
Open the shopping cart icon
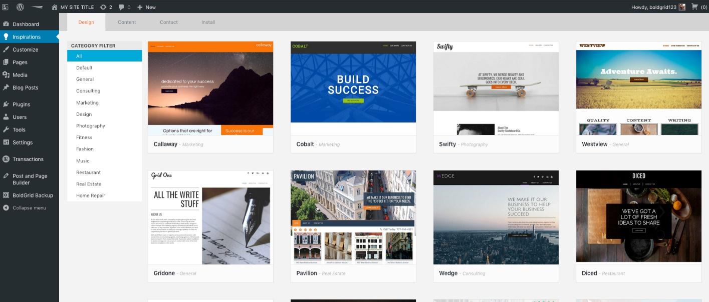click(x=694, y=7)
